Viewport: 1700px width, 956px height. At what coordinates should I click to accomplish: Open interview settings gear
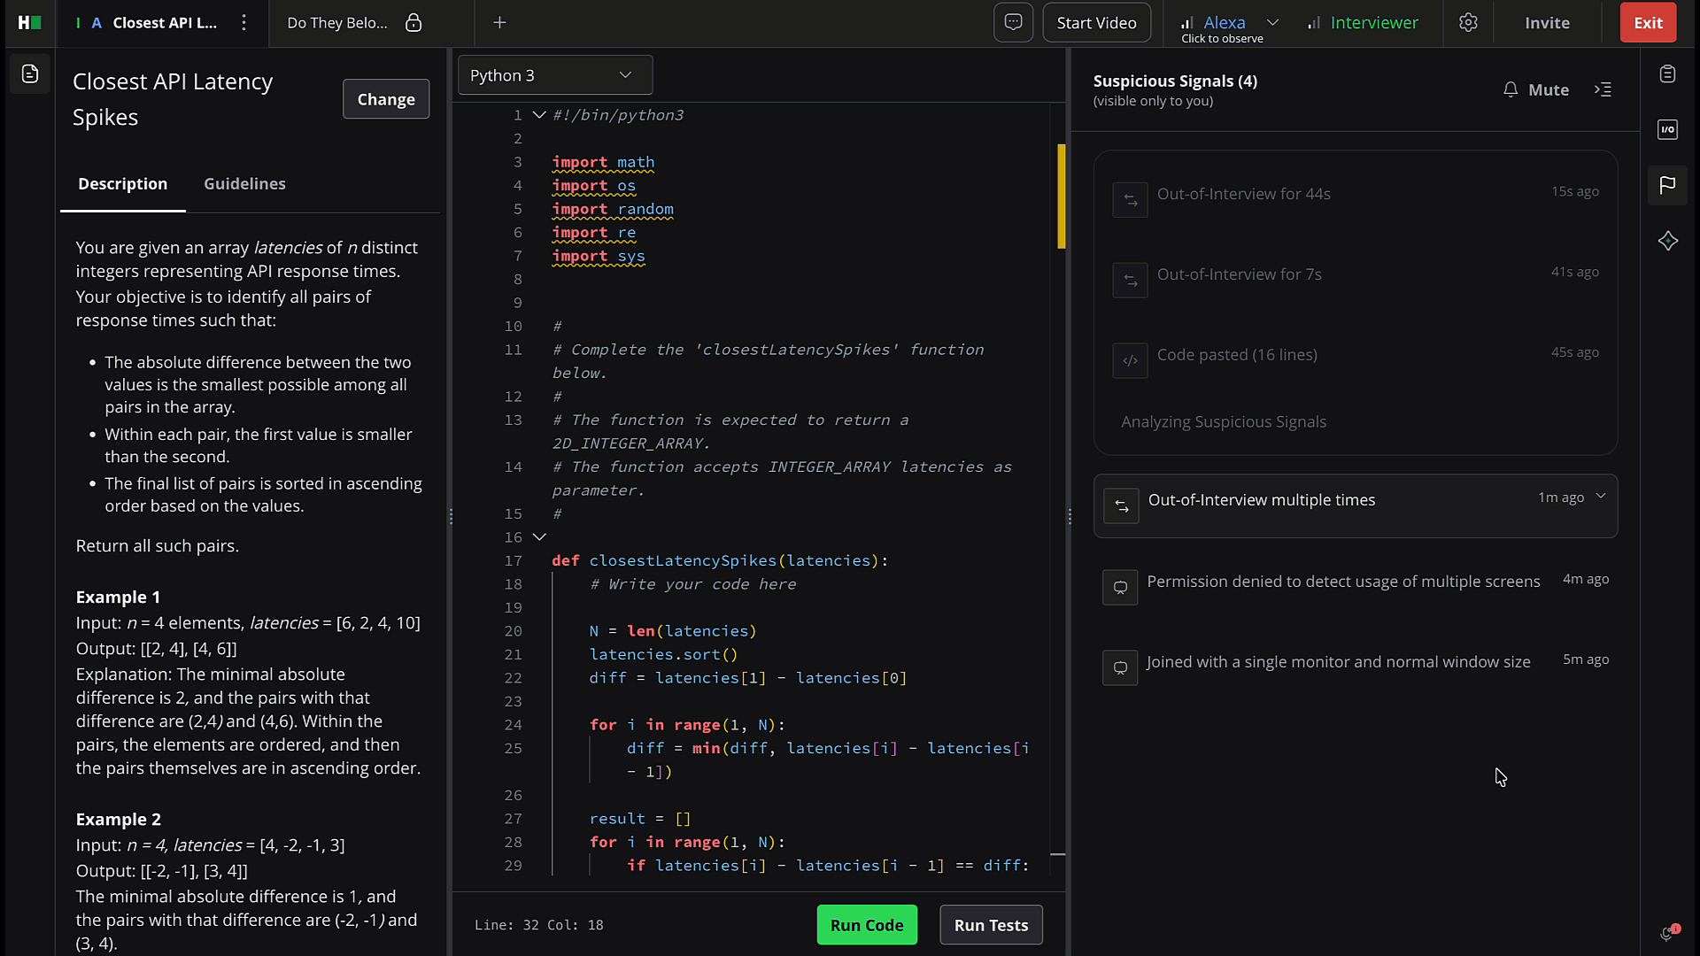(x=1469, y=22)
